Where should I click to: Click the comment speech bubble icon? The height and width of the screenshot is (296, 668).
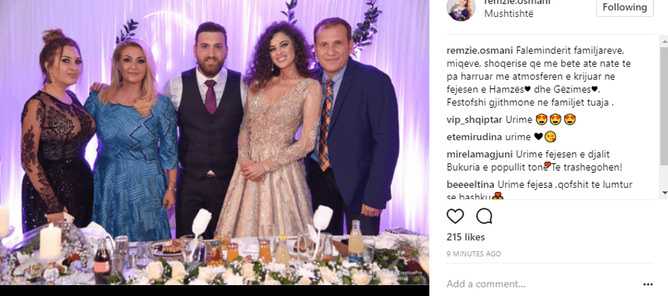pyautogui.click(x=485, y=216)
